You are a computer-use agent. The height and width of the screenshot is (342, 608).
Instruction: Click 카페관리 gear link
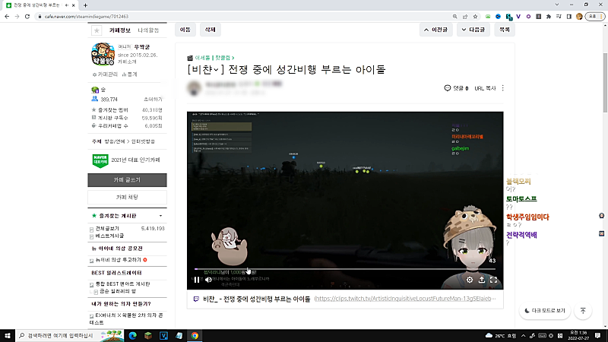(105, 74)
